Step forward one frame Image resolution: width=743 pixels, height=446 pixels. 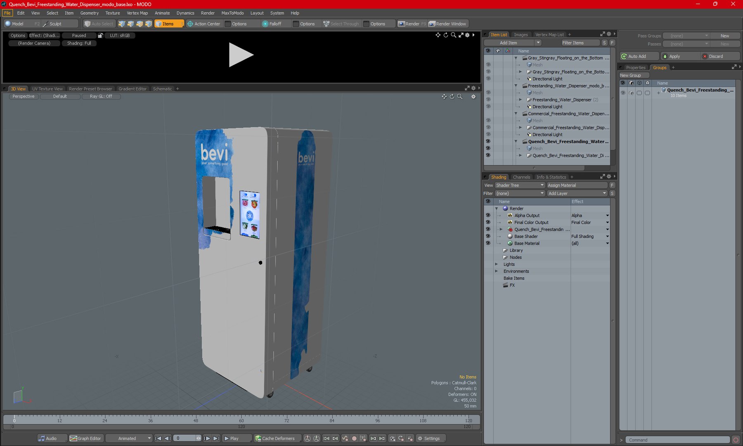(x=207, y=439)
